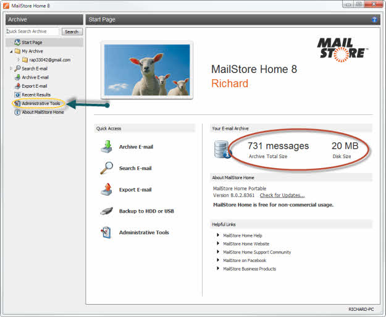Click the 20 MB disk size value
The height and width of the screenshot is (317, 386).
pos(345,146)
